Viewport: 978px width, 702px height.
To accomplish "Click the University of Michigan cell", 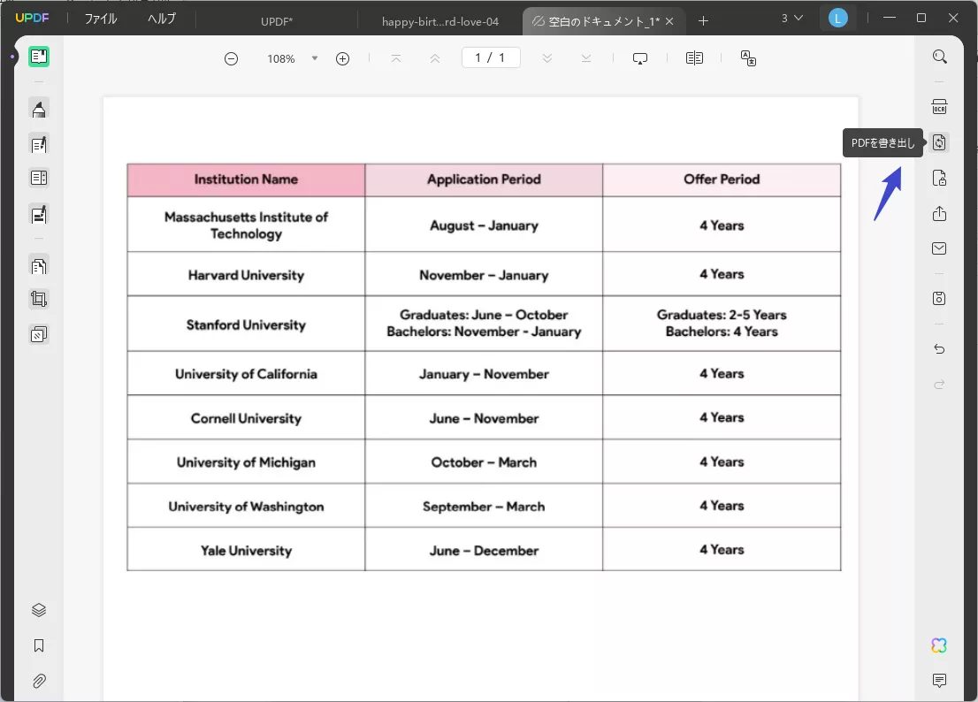I will [x=246, y=462].
